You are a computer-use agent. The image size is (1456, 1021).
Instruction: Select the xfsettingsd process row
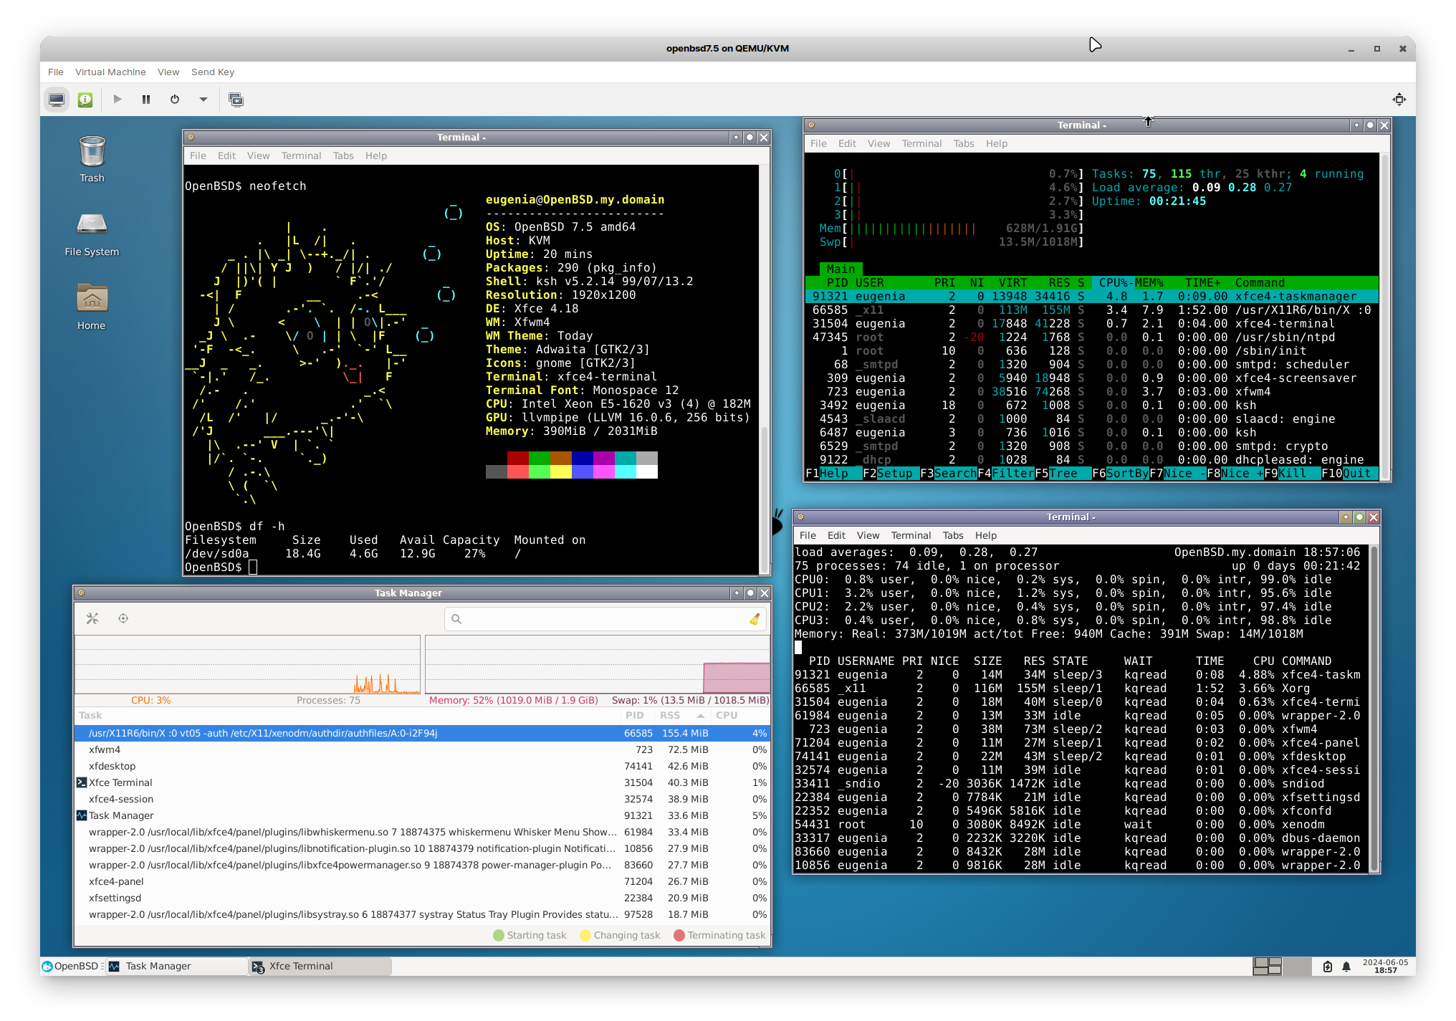tap(422, 898)
